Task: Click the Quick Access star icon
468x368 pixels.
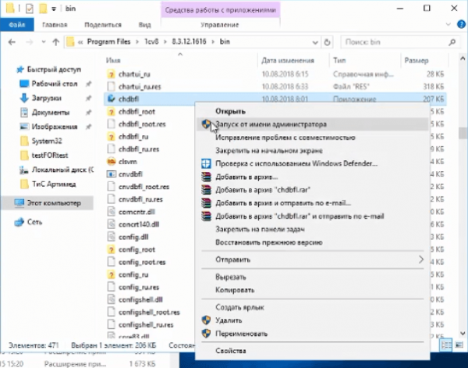Action: pos(20,70)
